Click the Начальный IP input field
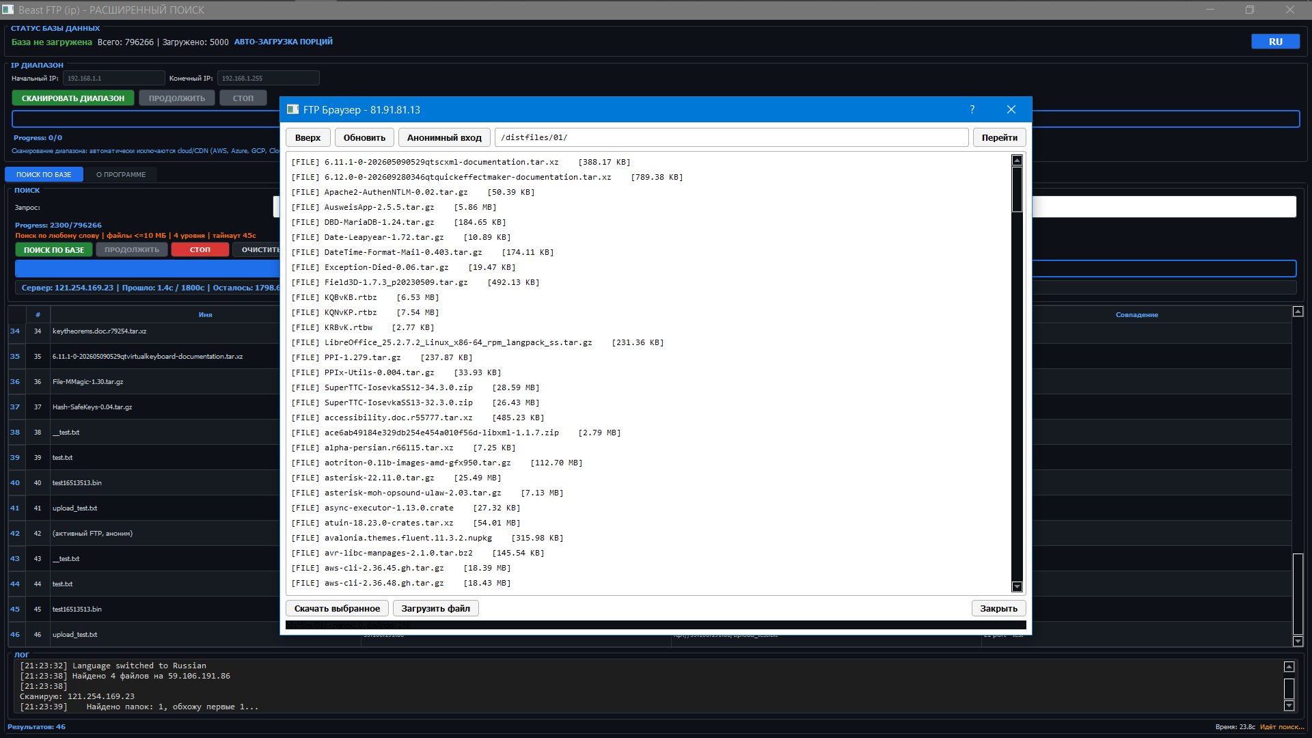Image resolution: width=1312 pixels, height=738 pixels. (113, 78)
